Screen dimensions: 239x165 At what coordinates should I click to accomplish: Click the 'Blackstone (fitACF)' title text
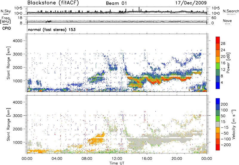(x=53, y=3)
